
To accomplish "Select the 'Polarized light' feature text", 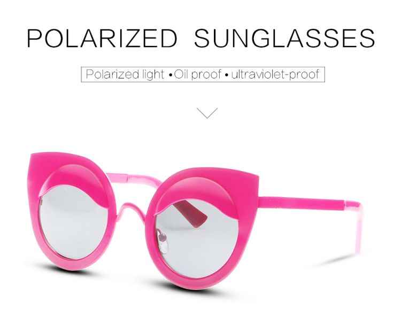I will [x=125, y=74].
